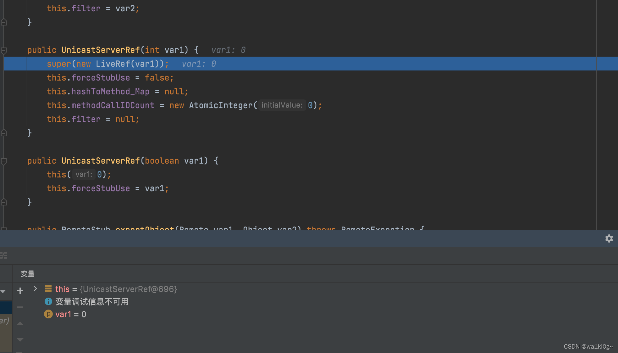The image size is (618, 353).
Task: Click the 变量 panel header
Action: 28,274
